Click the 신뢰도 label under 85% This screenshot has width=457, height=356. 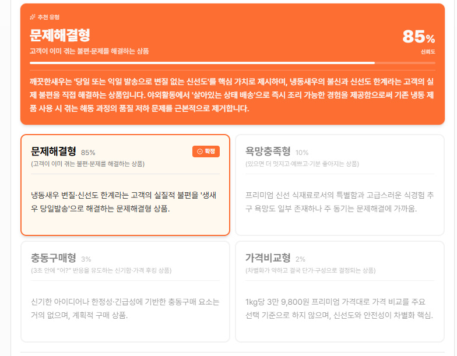point(428,52)
